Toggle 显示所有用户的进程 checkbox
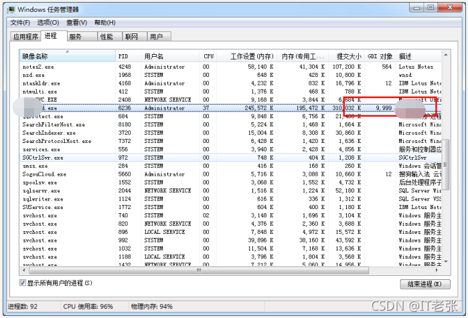 tap(23, 283)
